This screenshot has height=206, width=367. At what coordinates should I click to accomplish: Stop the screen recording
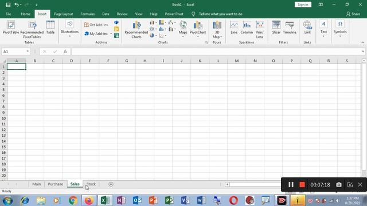point(302,185)
